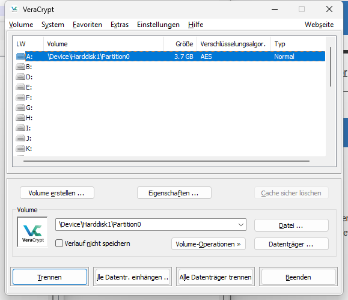The height and width of the screenshot is (300, 348).
Task: Select drive slot I: icon
Action: tap(20, 128)
